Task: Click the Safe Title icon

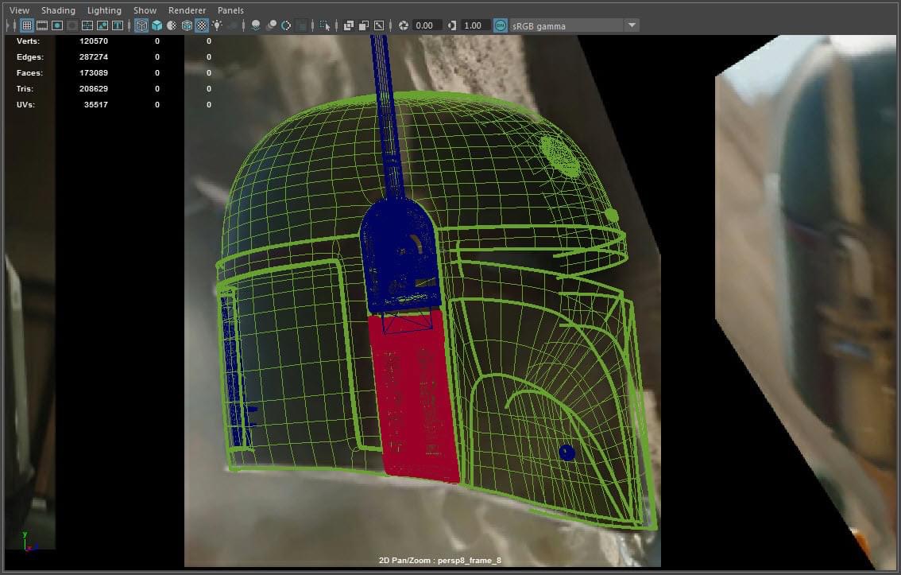Action: coord(118,25)
